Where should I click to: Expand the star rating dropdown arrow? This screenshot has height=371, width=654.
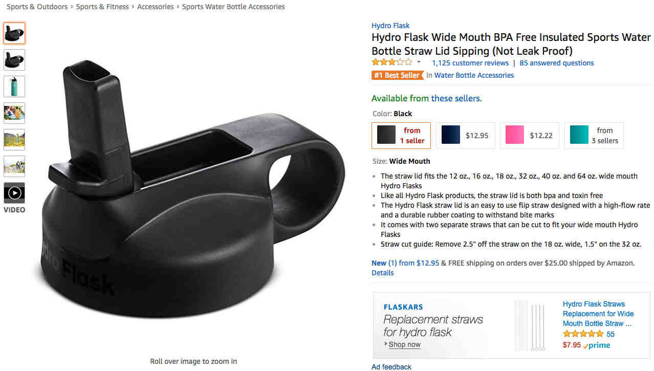(x=419, y=62)
